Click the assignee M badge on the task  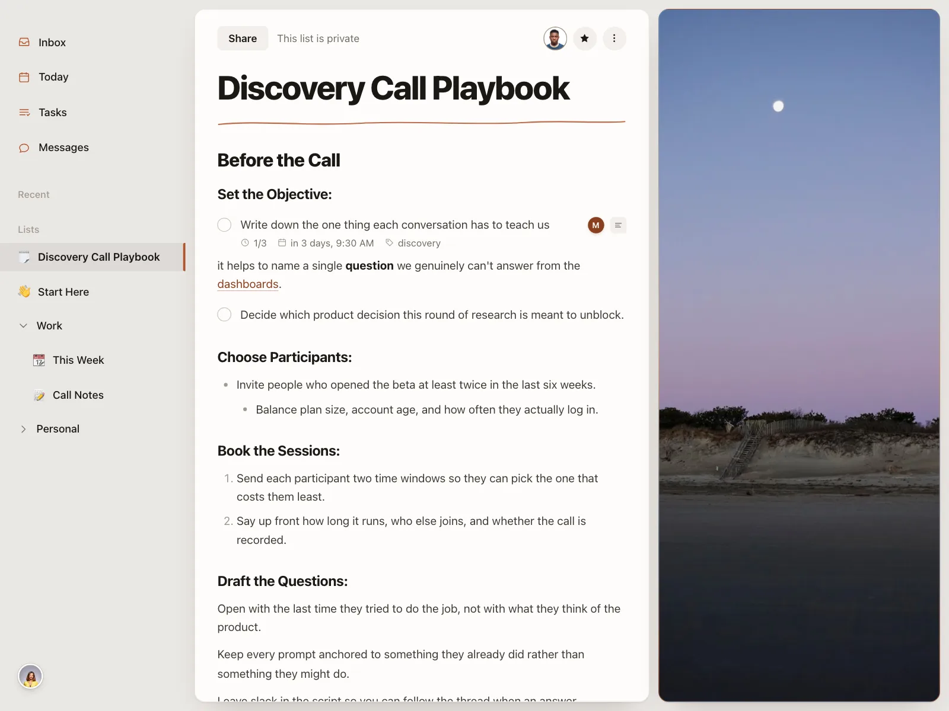point(596,225)
